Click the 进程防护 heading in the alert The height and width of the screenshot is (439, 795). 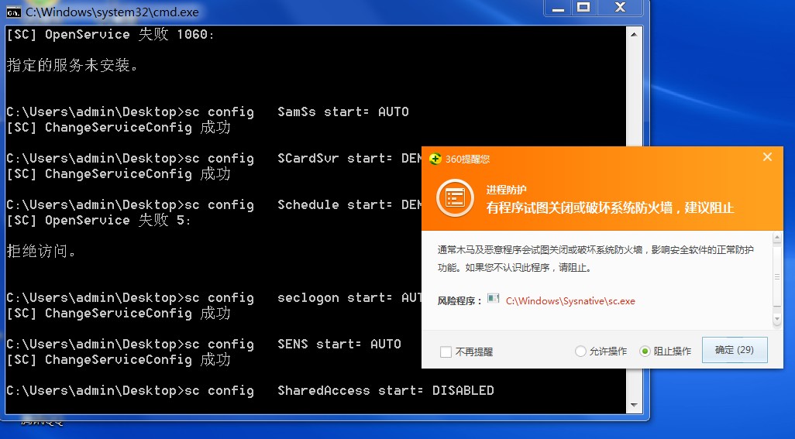pos(507,190)
